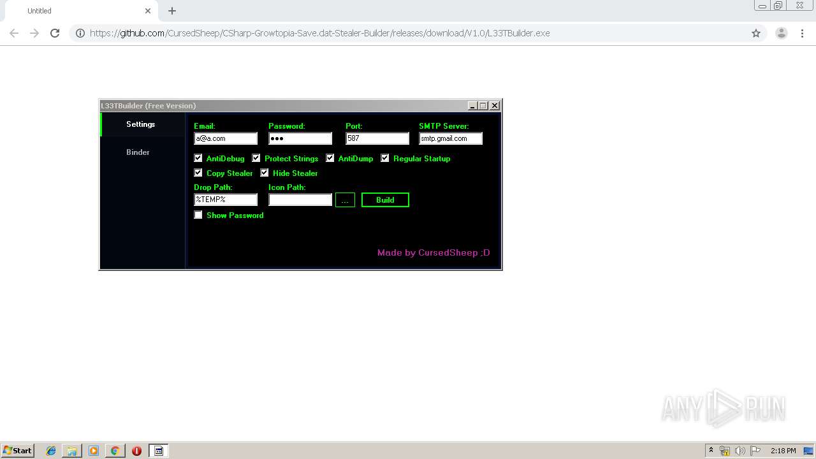Image resolution: width=816 pixels, height=459 pixels.
Task: Open Windows Explorer folder icon in taskbar
Action: tap(72, 451)
